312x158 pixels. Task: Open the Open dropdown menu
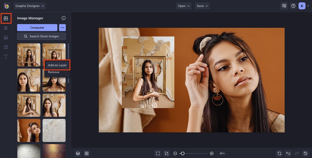coord(184,6)
